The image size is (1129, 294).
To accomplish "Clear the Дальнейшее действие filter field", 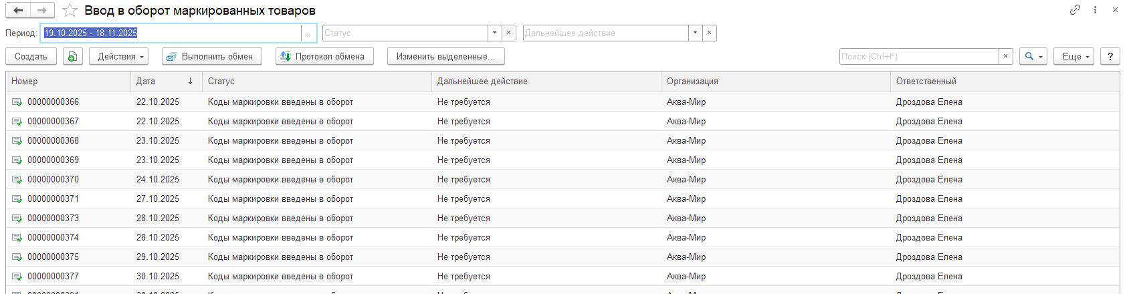I will pyautogui.click(x=709, y=33).
